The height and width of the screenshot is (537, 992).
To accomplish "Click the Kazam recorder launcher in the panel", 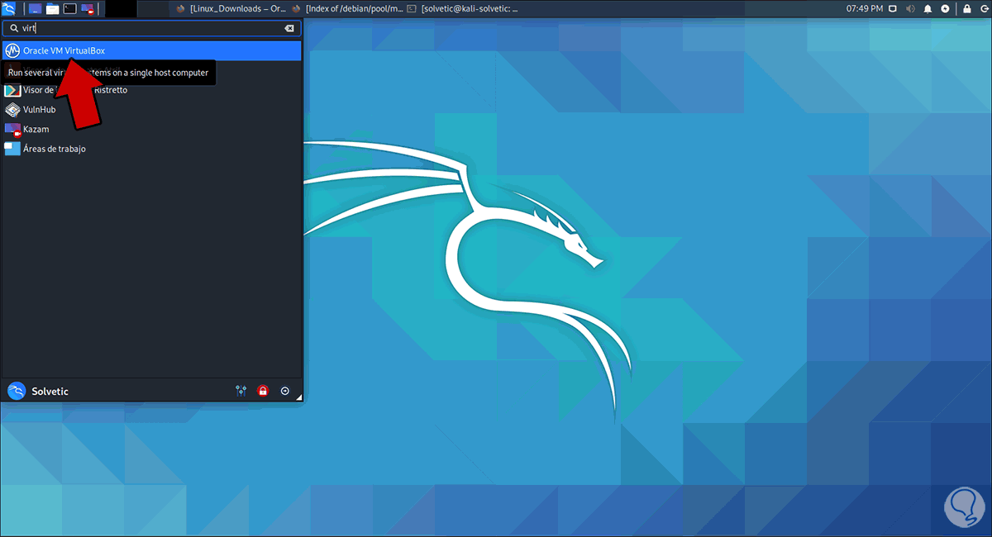I will [x=88, y=9].
